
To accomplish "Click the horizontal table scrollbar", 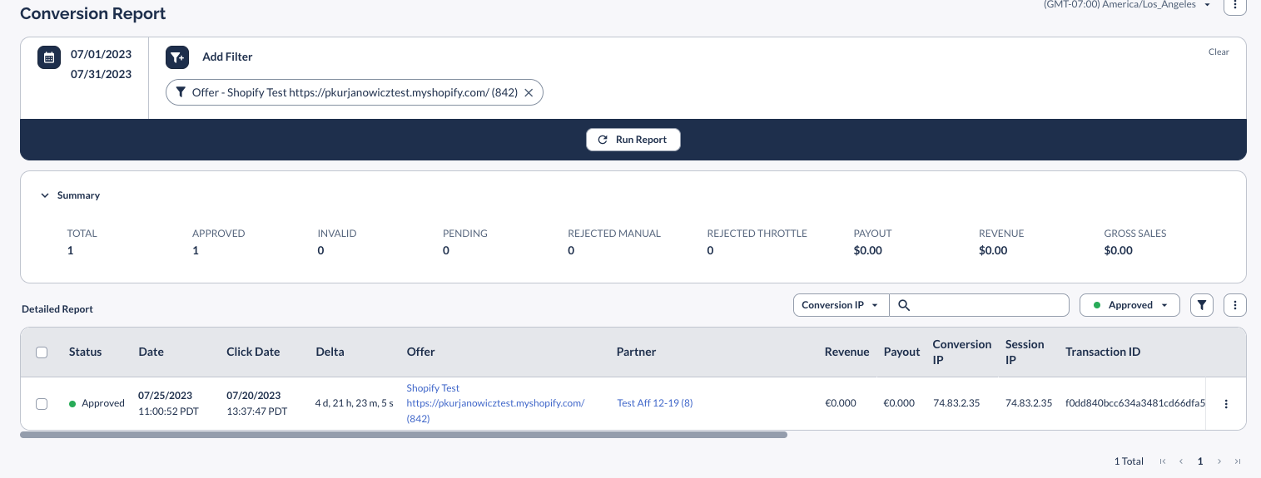I will coord(404,435).
